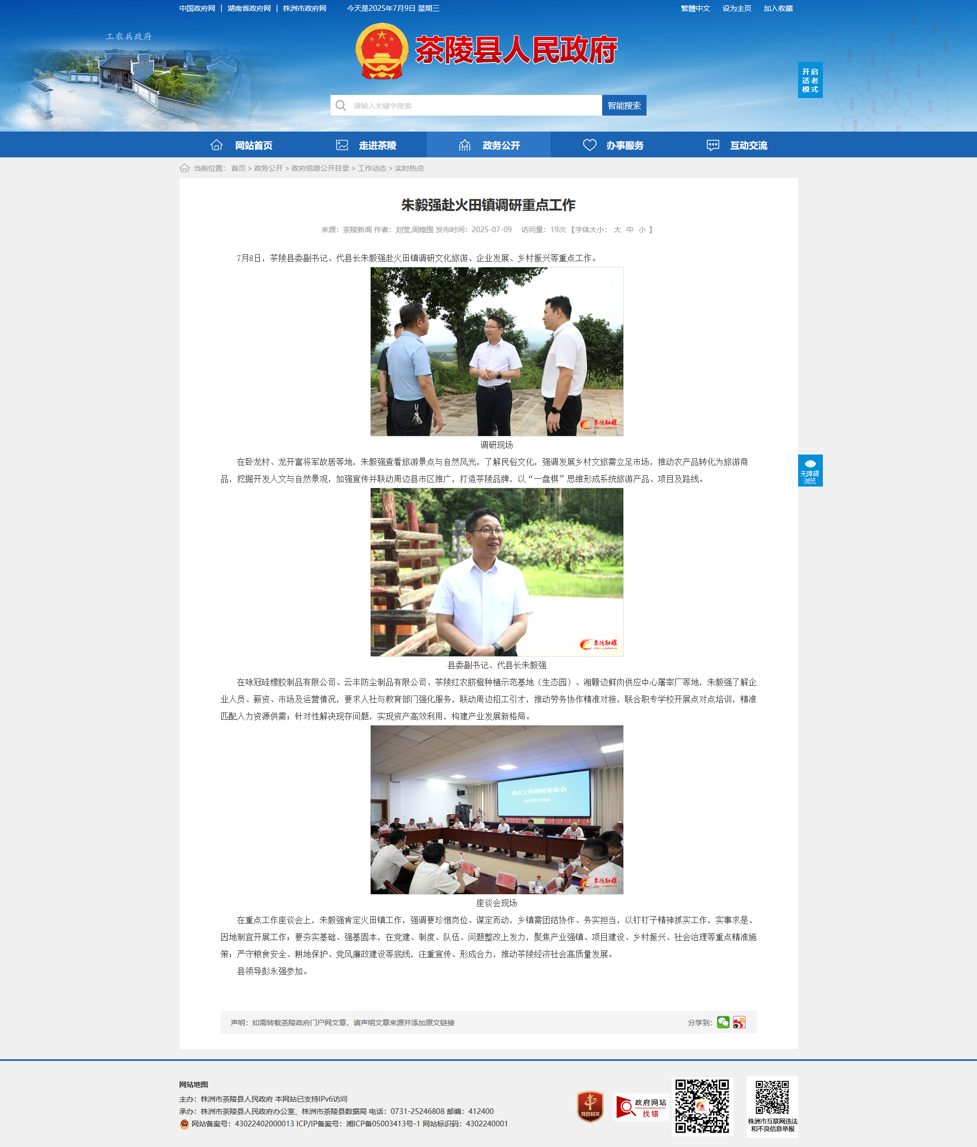Click the picture icon next to 走进茶陵
Image resolution: width=977 pixels, height=1147 pixels.
click(x=342, y=145)
